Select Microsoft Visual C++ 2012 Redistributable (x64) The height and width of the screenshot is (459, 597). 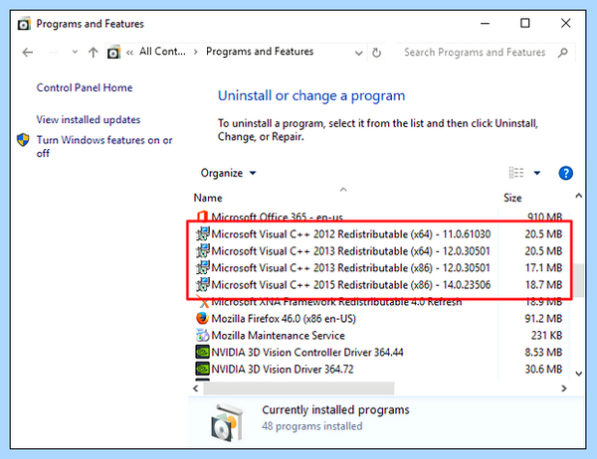point(378,234)
